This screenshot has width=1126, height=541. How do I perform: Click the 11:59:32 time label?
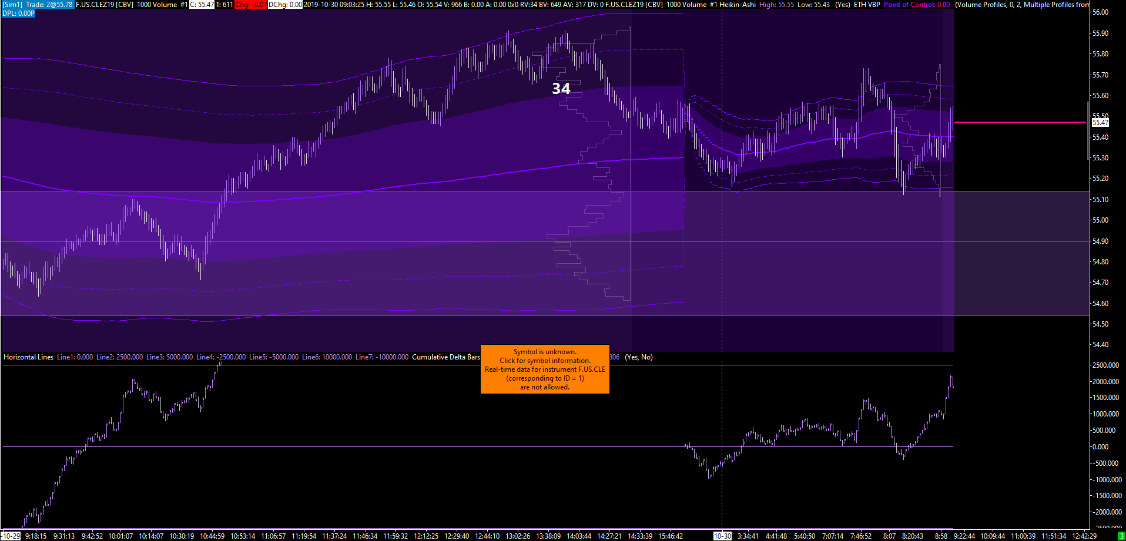[395, 536]
